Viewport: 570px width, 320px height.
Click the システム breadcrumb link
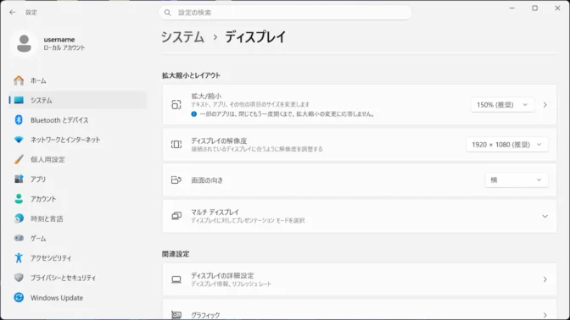tap(182, 37)
